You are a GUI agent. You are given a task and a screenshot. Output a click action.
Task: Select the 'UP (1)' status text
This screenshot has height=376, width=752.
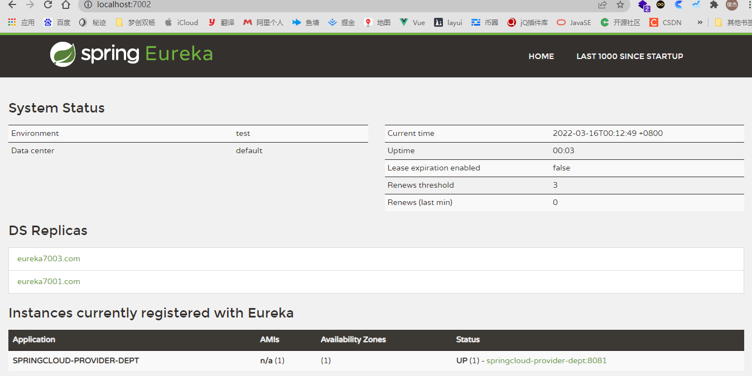click(467, 360)
